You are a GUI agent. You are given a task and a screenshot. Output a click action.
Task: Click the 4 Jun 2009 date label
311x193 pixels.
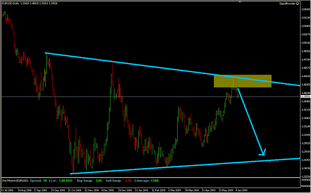click(241, 190)
